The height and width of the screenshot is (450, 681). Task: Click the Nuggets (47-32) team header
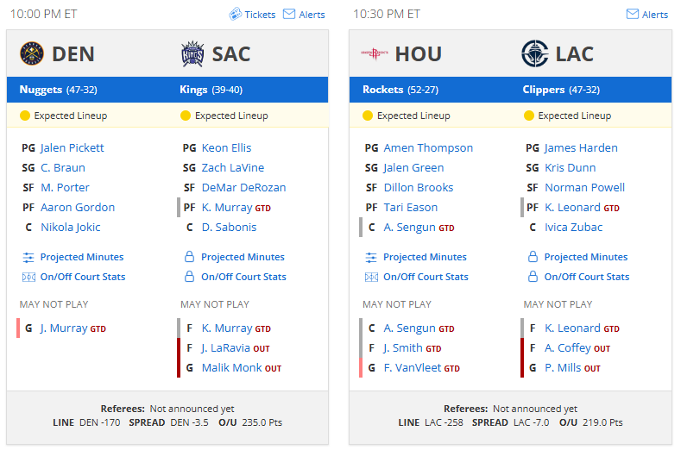58,90
